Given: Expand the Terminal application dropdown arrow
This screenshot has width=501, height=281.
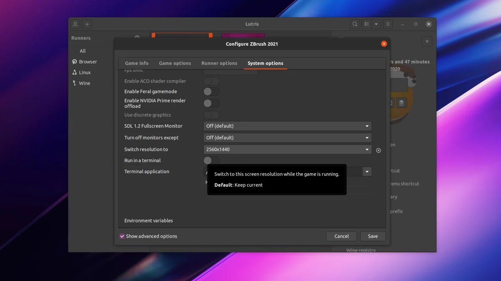Looking at the screenshot, I should tap(367, 172).
